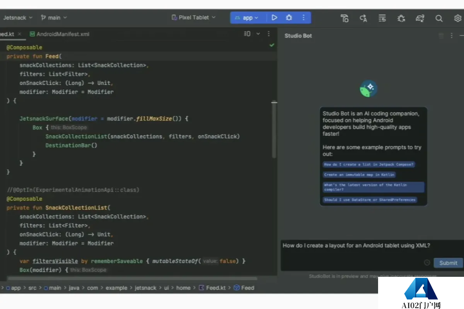Choose prompt 'How do I create a list in Jetpack Compose?'
464x309 pixels.
369,164
